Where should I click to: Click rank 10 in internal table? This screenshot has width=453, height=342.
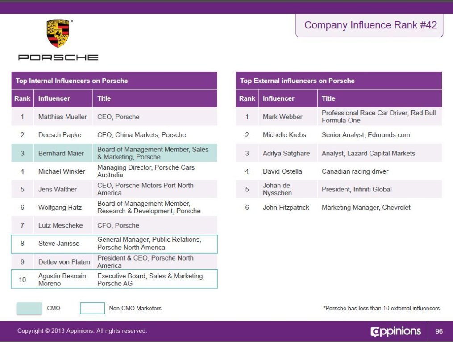point(22,280)
